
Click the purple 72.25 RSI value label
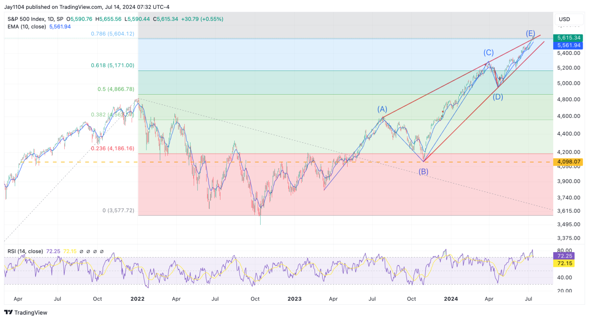tap(564, 256)
